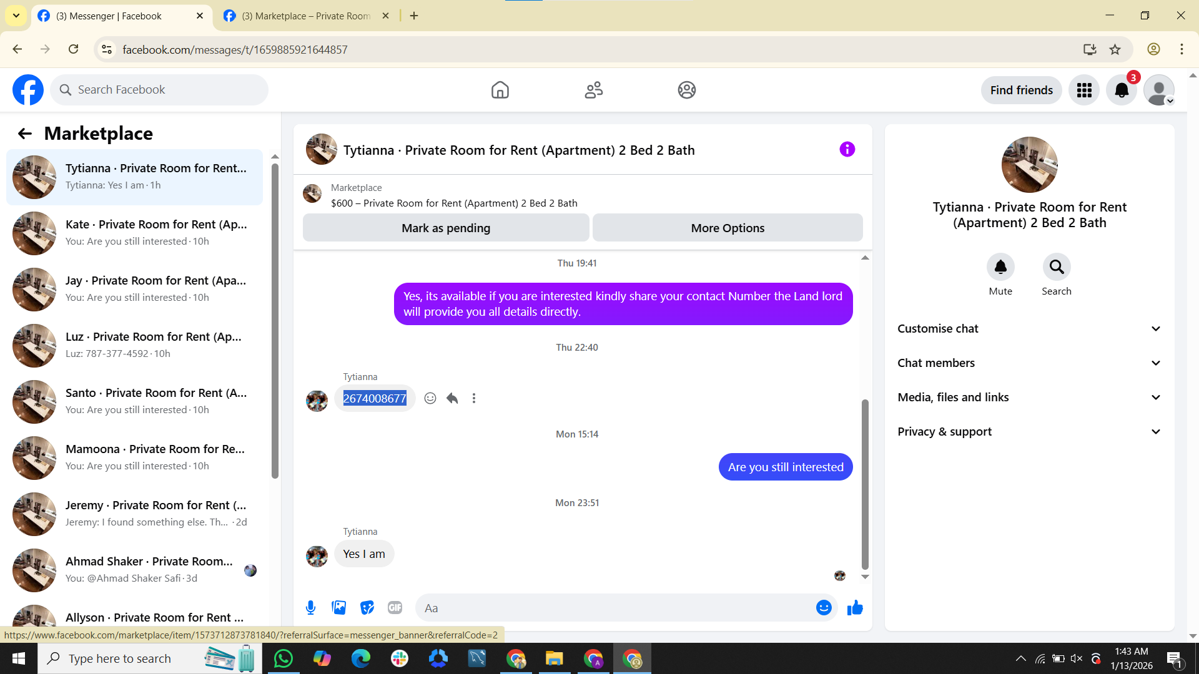The width and height of the screenshot is (1199, 674).
Task: Bookmark this page with star icon
Action: click(1115, 49)
